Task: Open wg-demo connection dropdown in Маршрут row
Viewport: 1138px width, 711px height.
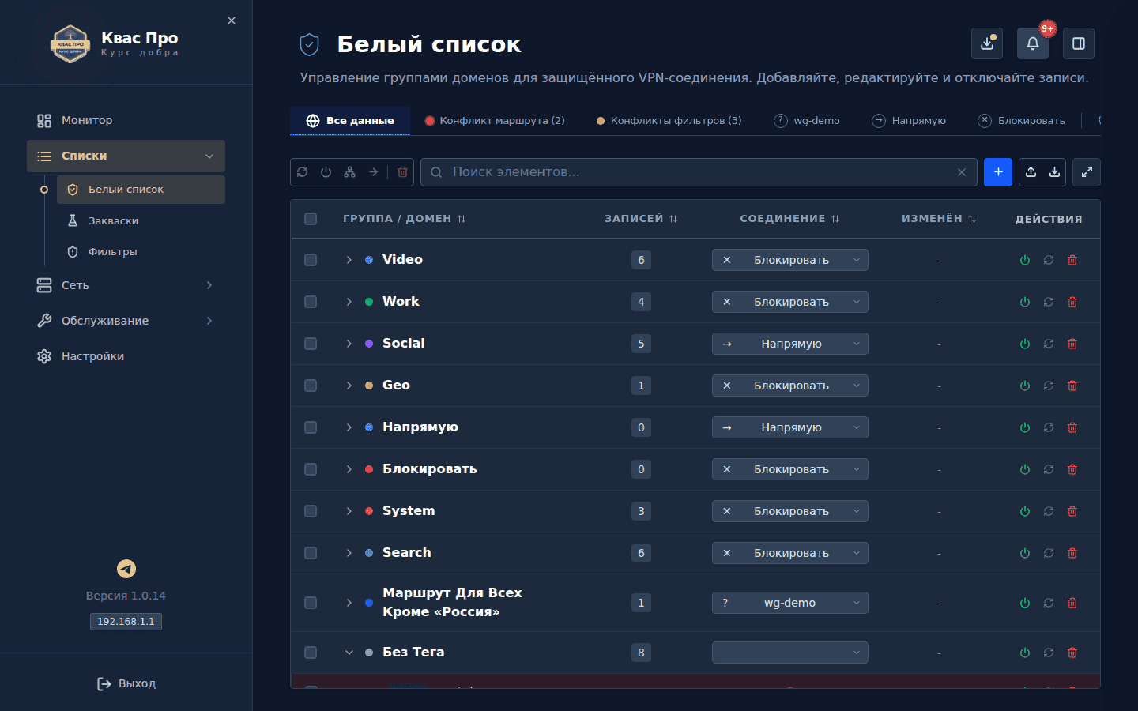Action: tap(790, 603)
